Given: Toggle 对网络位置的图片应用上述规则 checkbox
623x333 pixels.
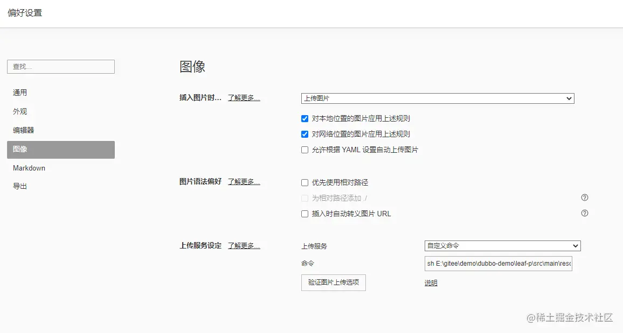Looking at the screenshot, I should click(304, 134).
